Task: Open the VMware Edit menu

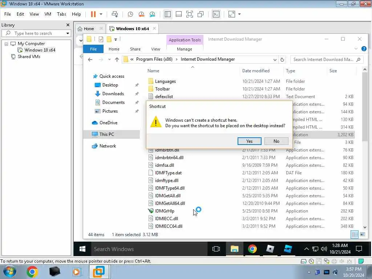Action: (20, 14)
